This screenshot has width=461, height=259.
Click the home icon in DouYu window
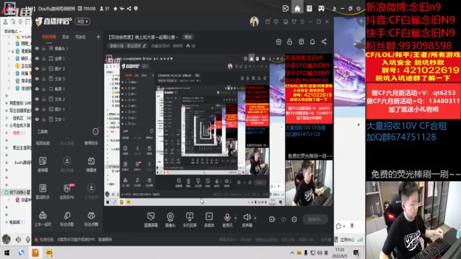297,9
